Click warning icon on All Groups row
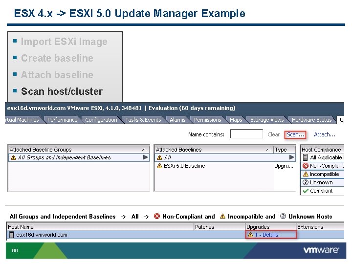The height and width of the screenshot is (264, 352). click(x=14, y=157)
